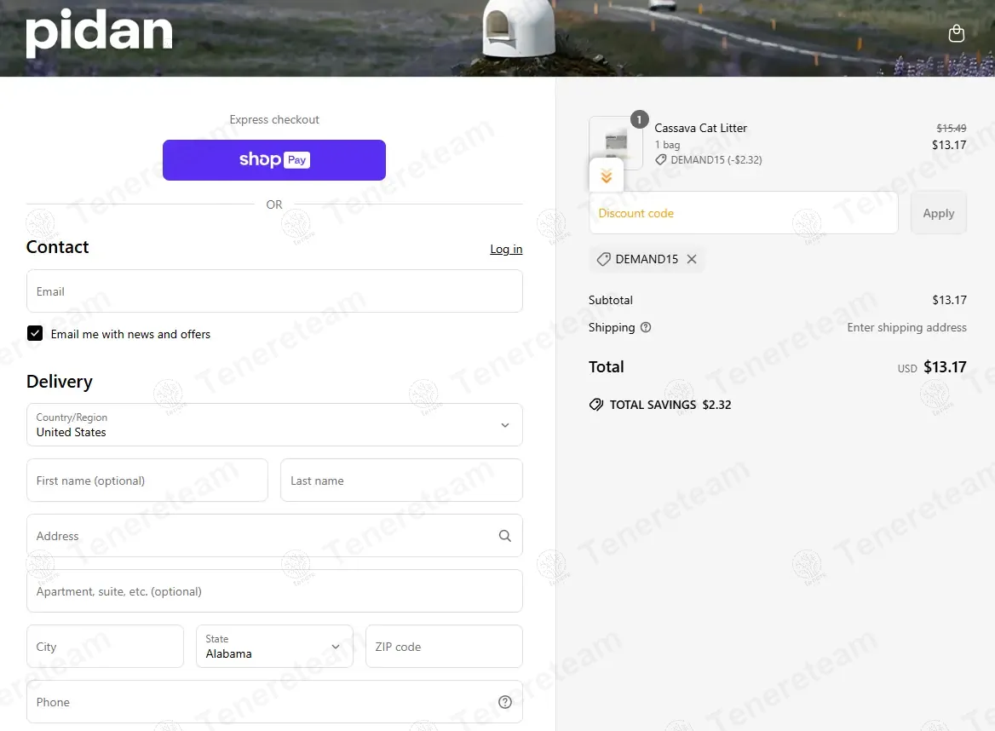The height and width of the screenshot is (731, 995).
Task: Open the State dropdown showing Alabama
Action: [x=274, y=646]
